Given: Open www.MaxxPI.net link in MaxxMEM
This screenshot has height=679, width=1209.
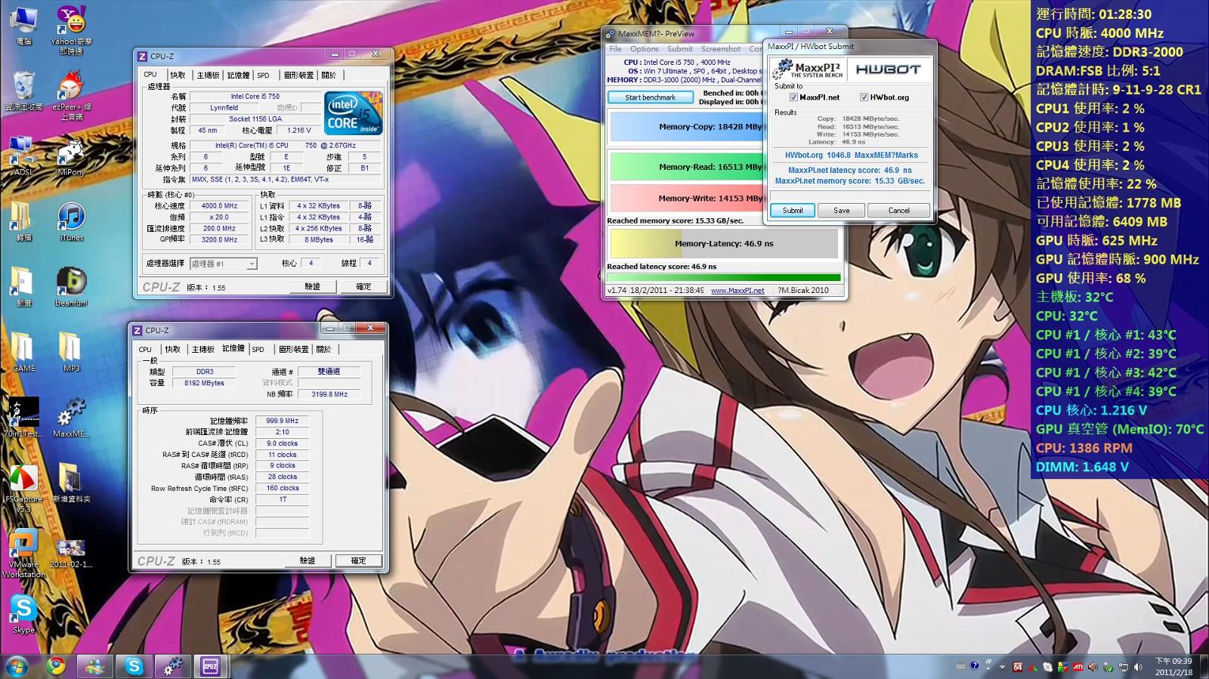Looking at the screenshot, I should (x=737, y=291).
